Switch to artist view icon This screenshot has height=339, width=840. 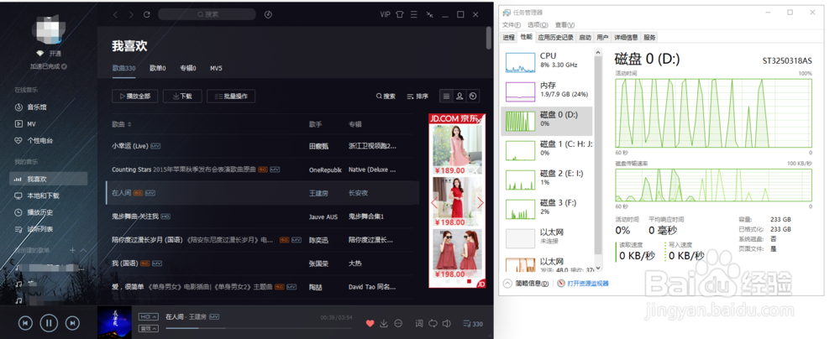pos(459,96)
